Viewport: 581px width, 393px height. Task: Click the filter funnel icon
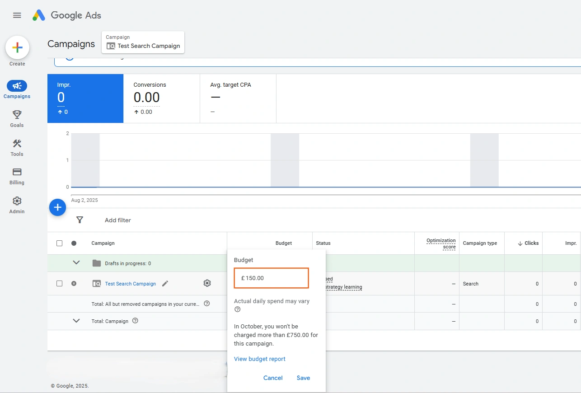(80, 220)
